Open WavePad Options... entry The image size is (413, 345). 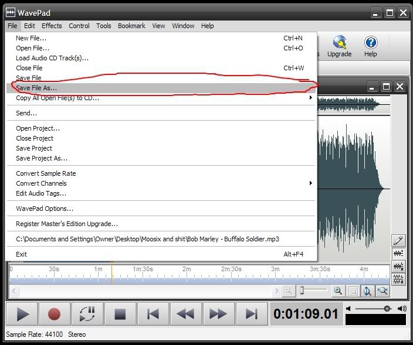[x=161, y=209]
